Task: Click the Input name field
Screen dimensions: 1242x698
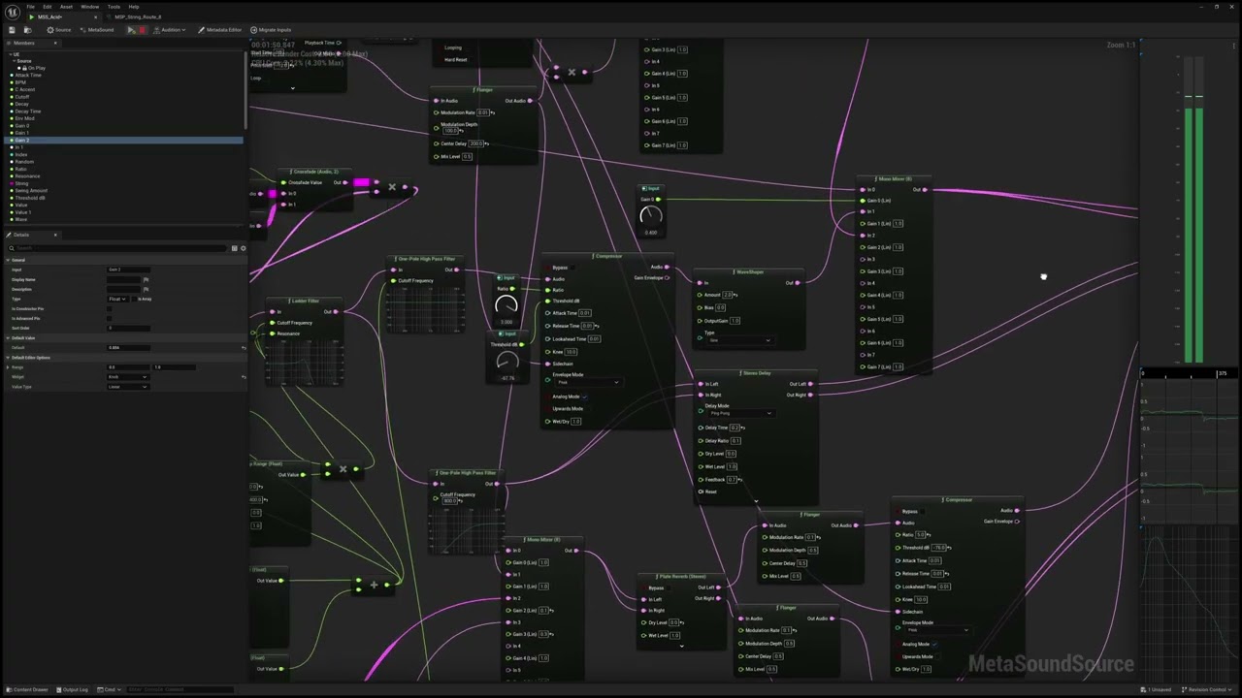Action: (x=128, y=270)
